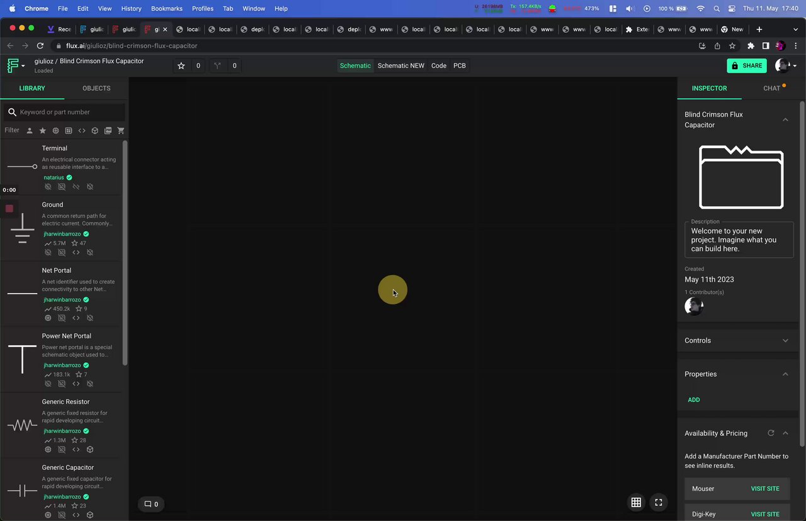
Task: Filter library by starred parts
Action: (x=43, y=130)
